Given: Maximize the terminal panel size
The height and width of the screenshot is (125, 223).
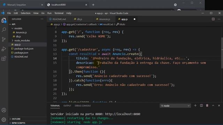Looking at the screenshot, I should (x=213, y=106).
